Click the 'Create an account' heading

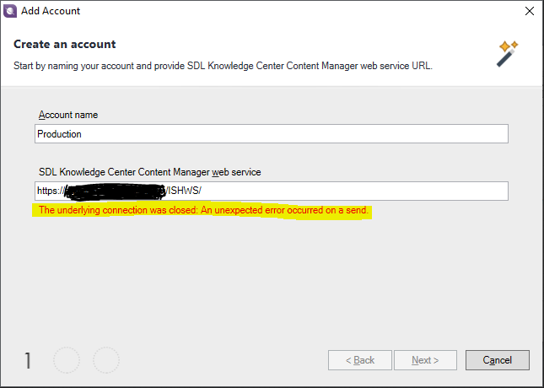click(65, 45)
